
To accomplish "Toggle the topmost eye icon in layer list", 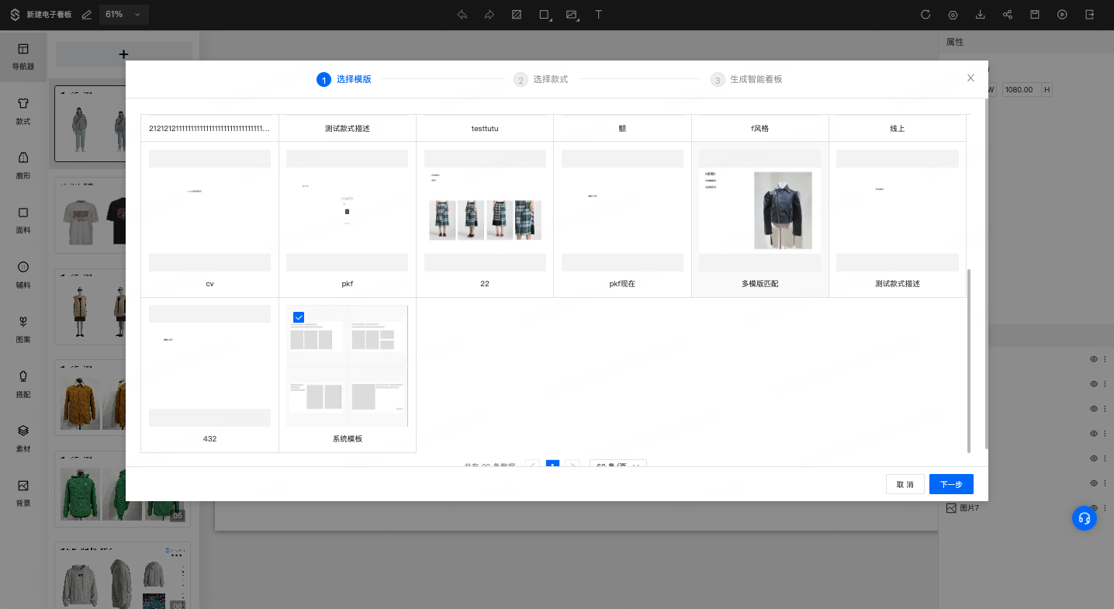I will click(x=1094, y=359).
